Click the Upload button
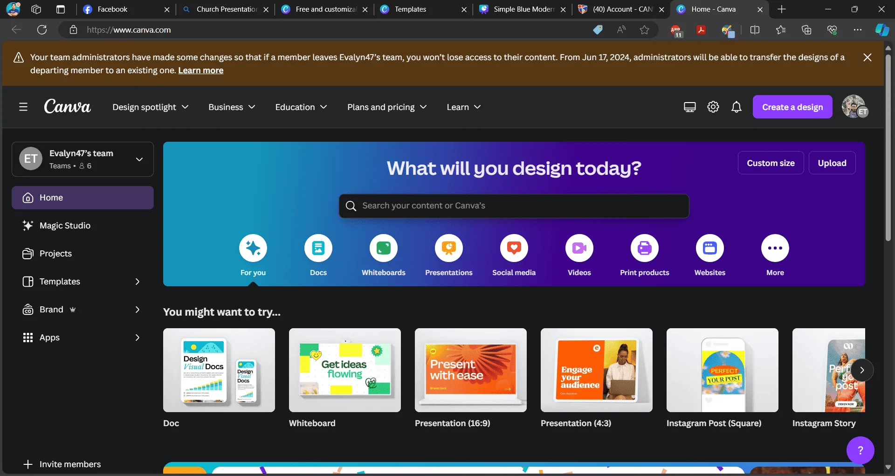Image resolution: width=895 pixels, height=476 pixels. click(x=832, y=163)
